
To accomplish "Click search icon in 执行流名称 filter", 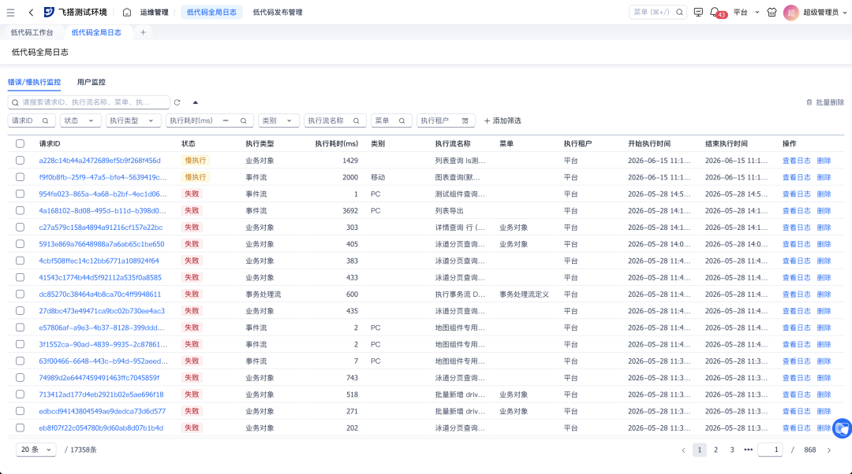I will (x=357, y=121).
